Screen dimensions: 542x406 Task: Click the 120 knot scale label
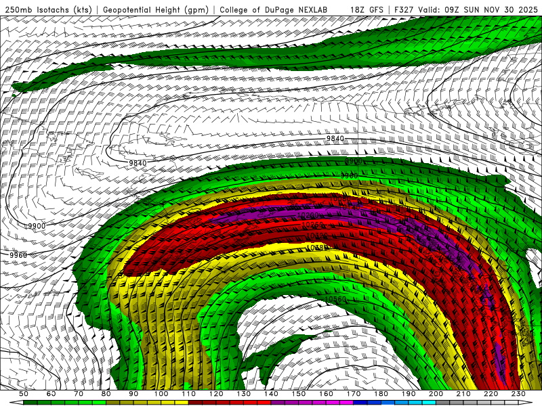pyautogui.click(x=215, y=394)
